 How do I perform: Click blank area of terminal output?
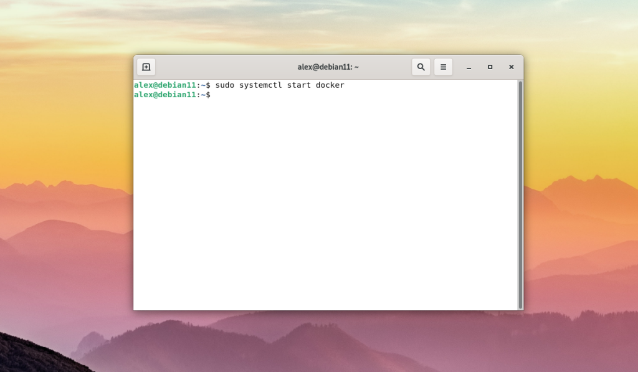[325, 204]
